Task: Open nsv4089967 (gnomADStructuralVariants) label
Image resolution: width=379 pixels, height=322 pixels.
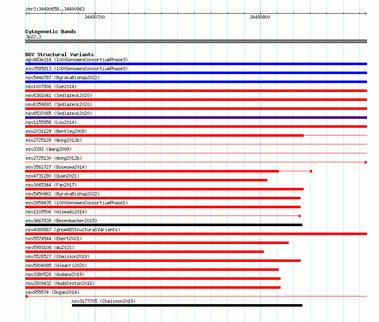Action: pos(73,230)
